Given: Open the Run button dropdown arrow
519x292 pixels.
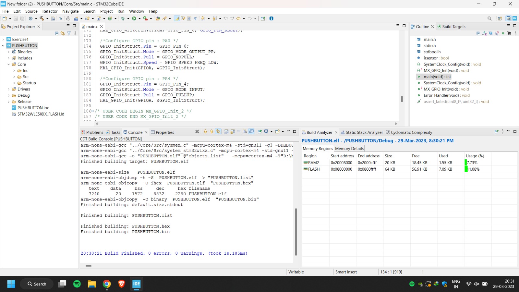Looking at the screenshot, I should (x=139, y=18).
